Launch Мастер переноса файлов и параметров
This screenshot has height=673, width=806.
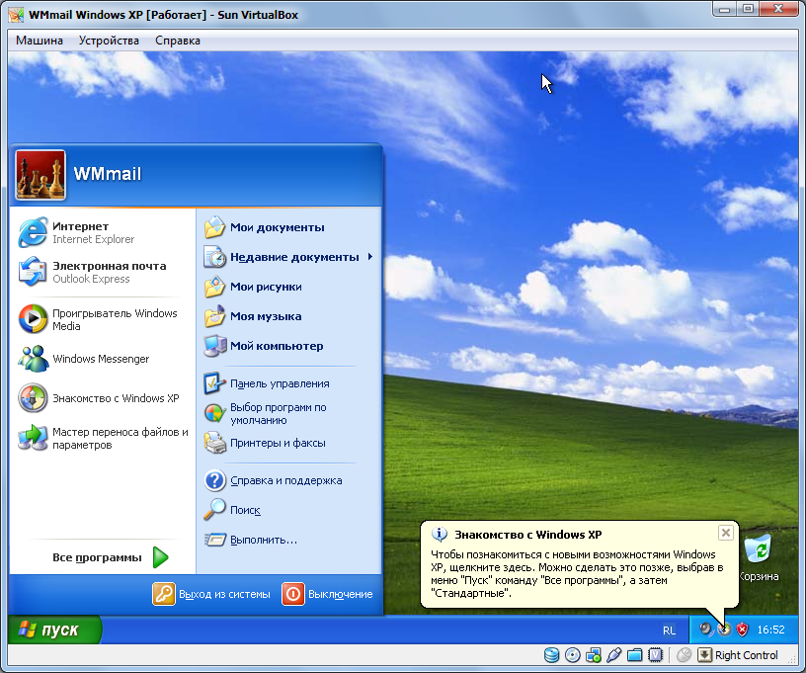[x=103, y=438]
